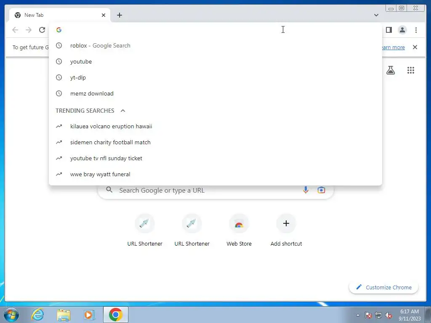Go back using the back arrow
Image resolution: width=431 pixels, height=323 pixels.
tap(15, 30)
